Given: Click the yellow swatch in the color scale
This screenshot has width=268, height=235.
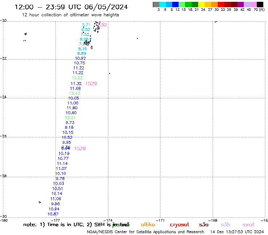Looking at the screenshot, I should pyautogui.click(x=201, y=4).
